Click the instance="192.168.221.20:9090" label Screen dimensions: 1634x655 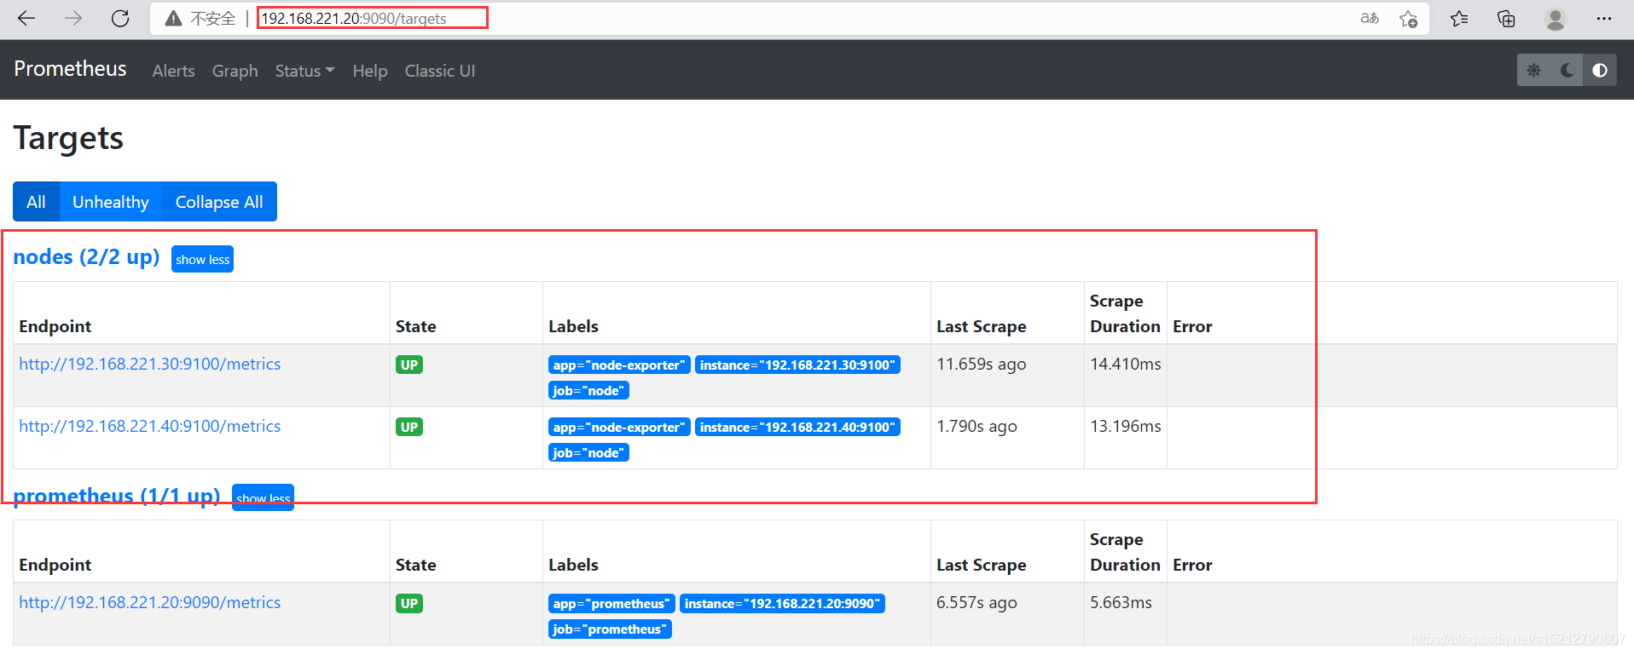pos(782,603)
